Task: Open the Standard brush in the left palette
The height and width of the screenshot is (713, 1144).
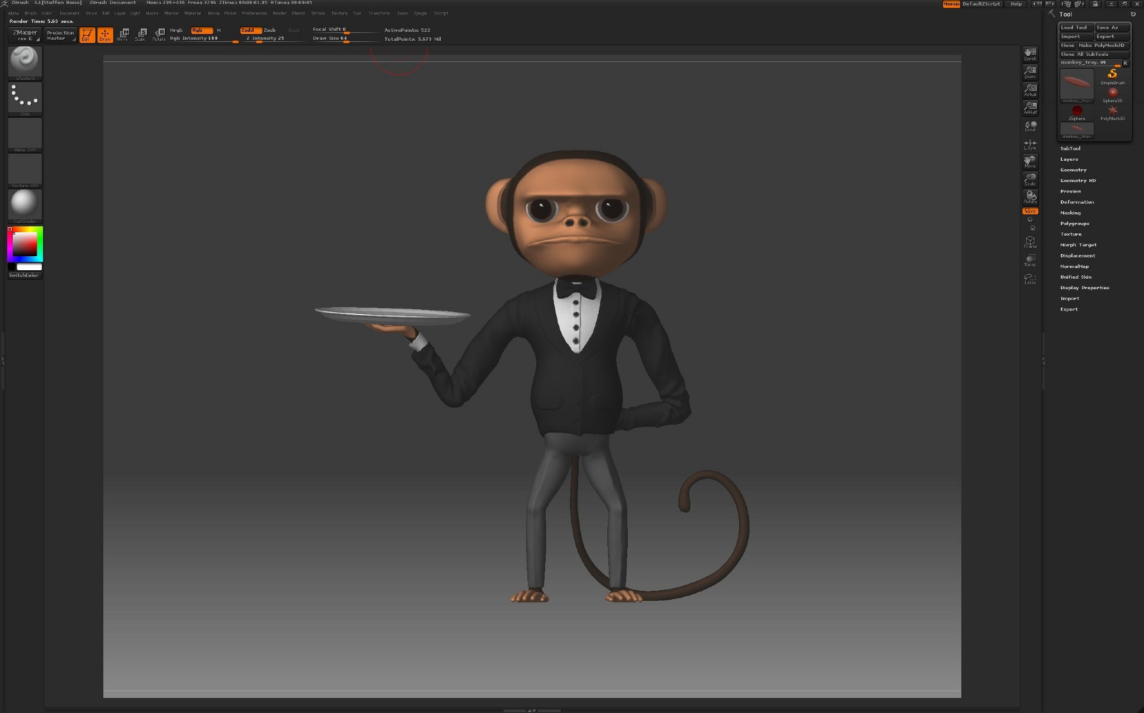Action: coord(24,61)
